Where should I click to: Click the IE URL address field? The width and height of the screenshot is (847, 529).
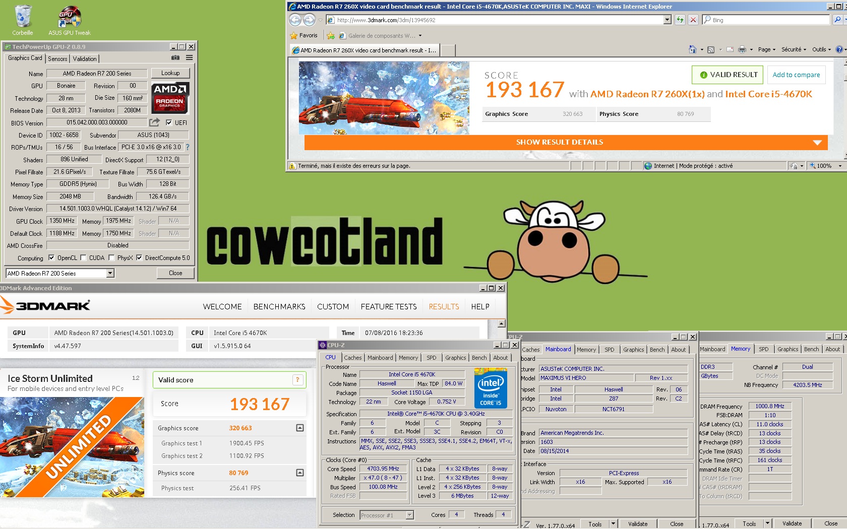(495, 20)
